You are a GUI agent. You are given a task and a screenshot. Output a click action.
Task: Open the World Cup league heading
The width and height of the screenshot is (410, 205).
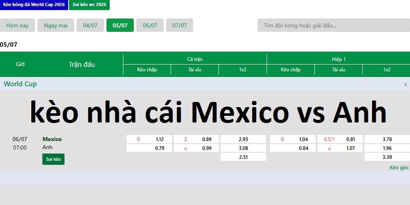coord(20,84)
